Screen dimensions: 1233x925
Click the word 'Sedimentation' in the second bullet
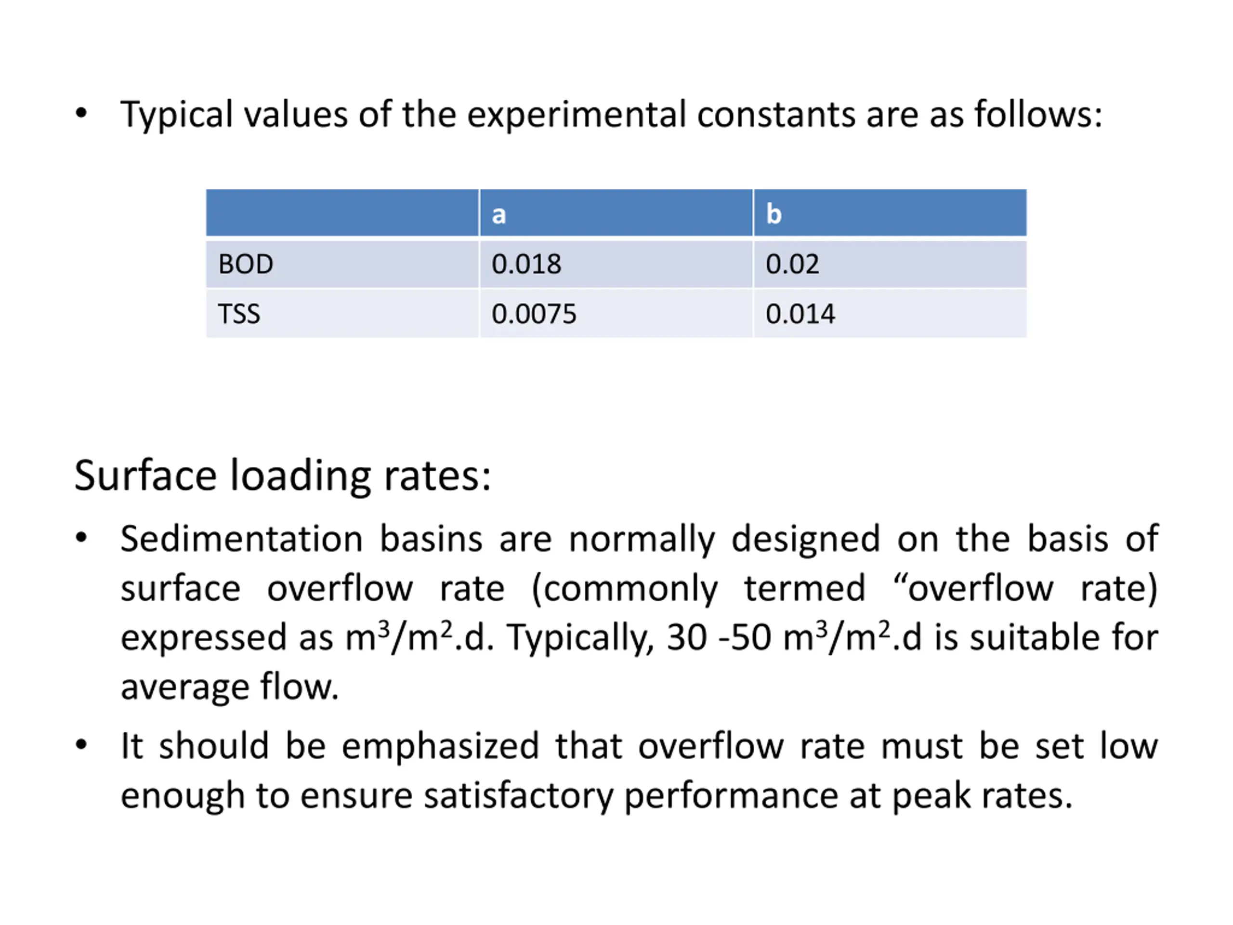click(241, 539)
